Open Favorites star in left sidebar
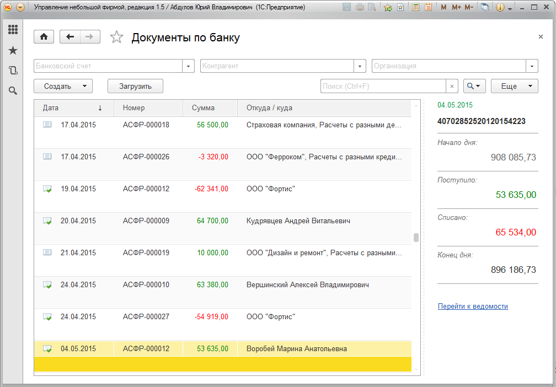The width and height of the screenshot is (556, 387). (13, 50)
